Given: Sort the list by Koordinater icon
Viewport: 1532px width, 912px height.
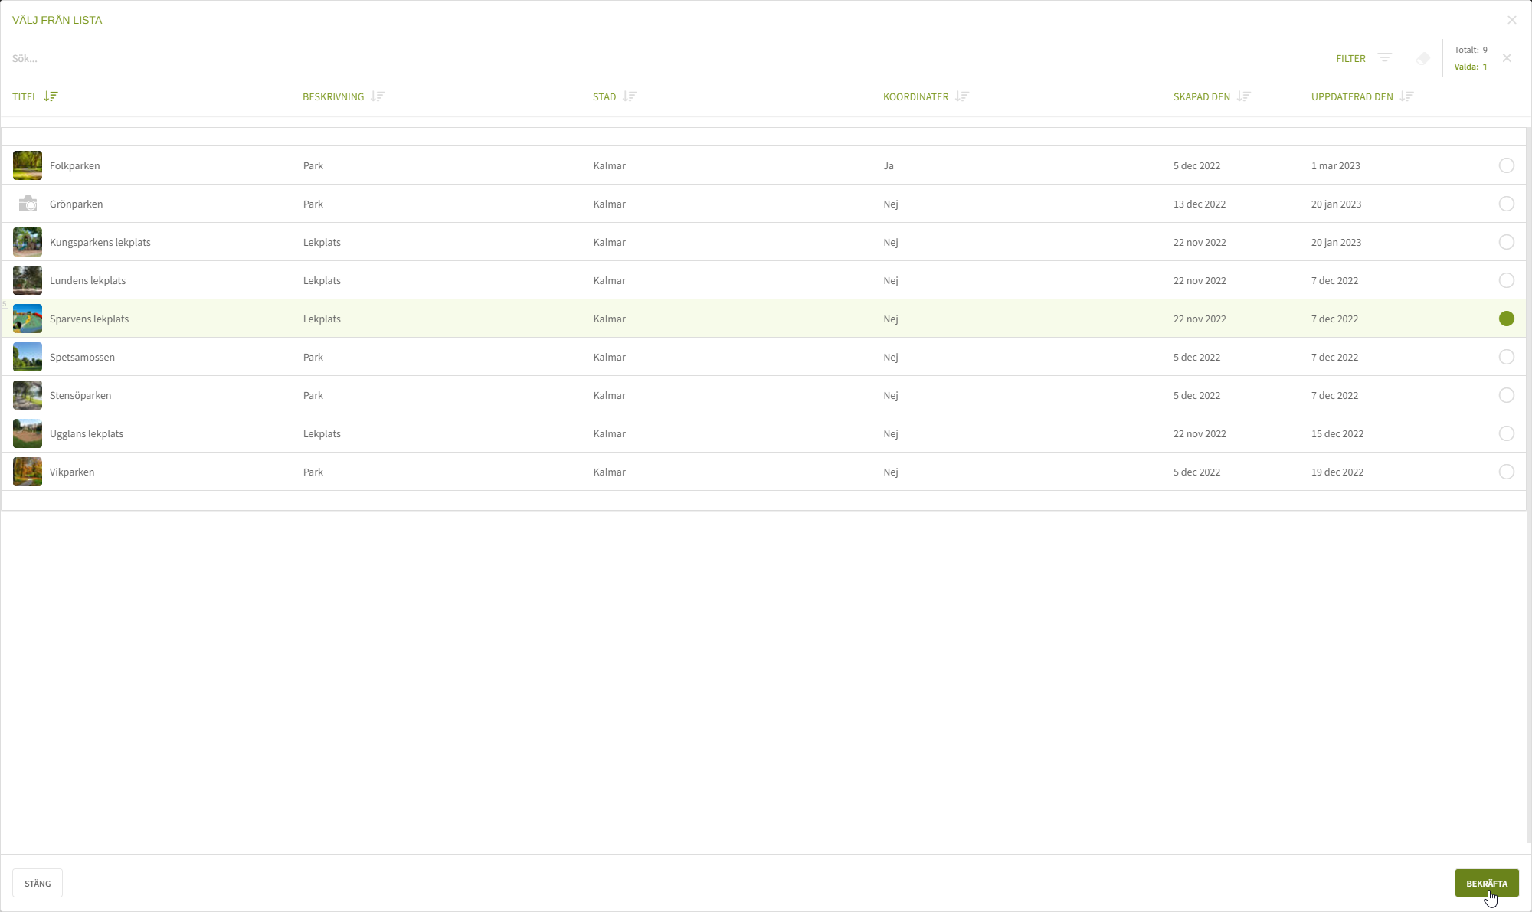Looking at the screenshot, I should 961,96.
